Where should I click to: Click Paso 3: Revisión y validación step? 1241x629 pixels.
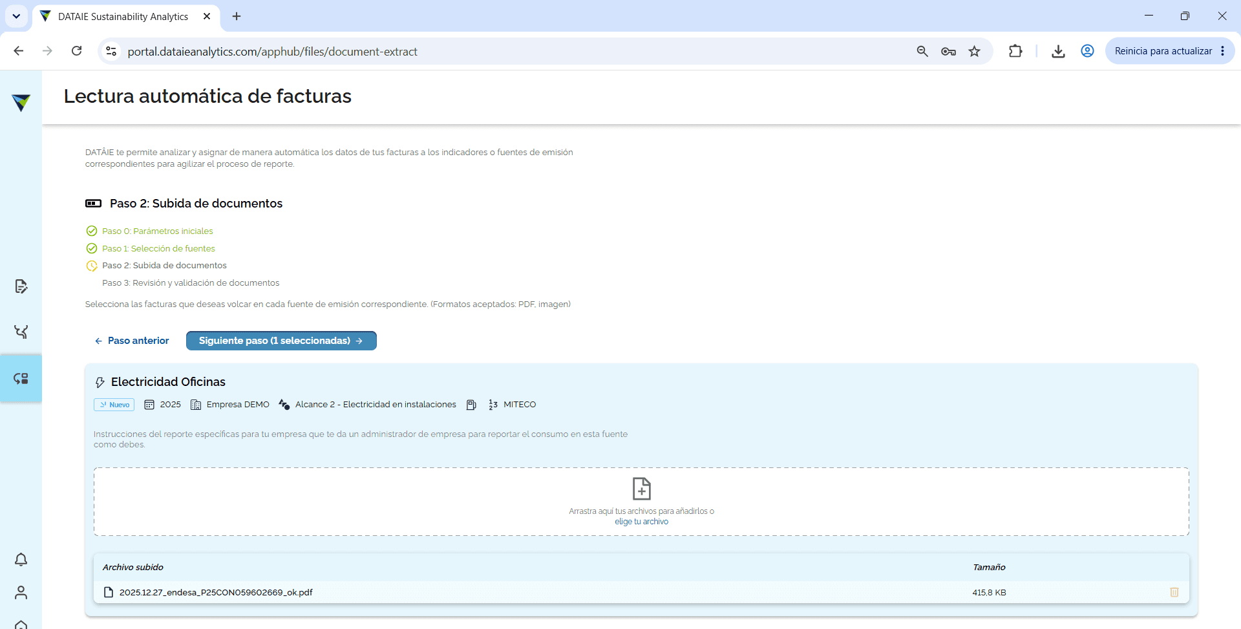[x=191, y=283]
